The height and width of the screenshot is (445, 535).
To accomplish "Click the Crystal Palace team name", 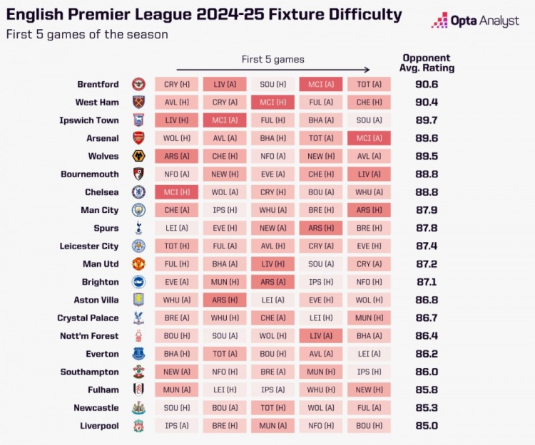I will 88,318.
